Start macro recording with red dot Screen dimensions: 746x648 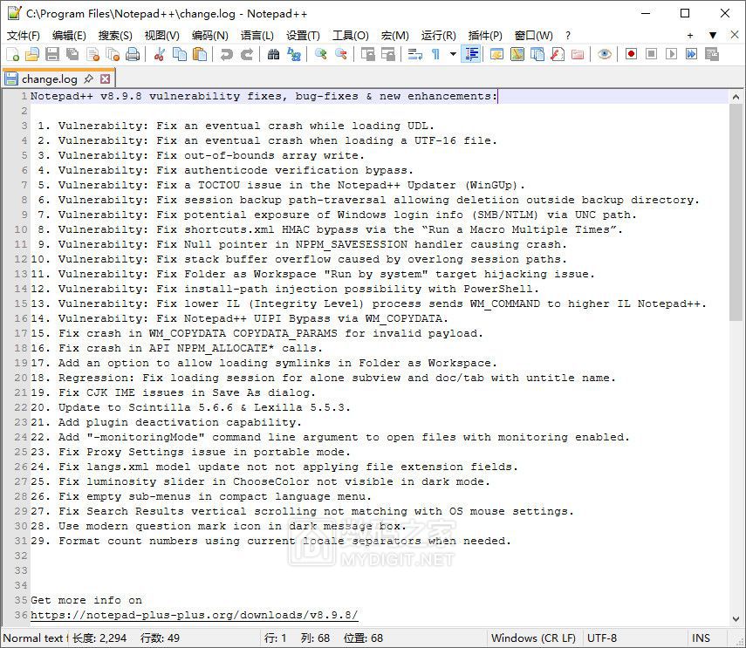(x=631, y=54)
